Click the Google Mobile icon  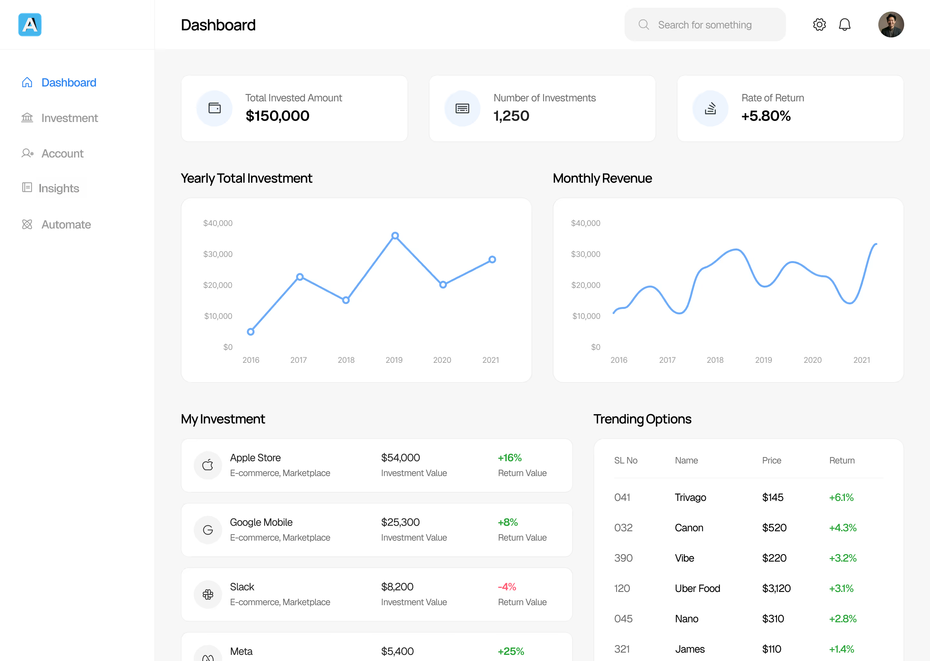[208, 530]
